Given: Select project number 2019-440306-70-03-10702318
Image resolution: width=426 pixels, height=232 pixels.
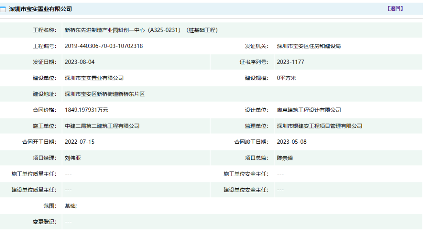Looking at the screenshot, I should (x=104, y=46).
